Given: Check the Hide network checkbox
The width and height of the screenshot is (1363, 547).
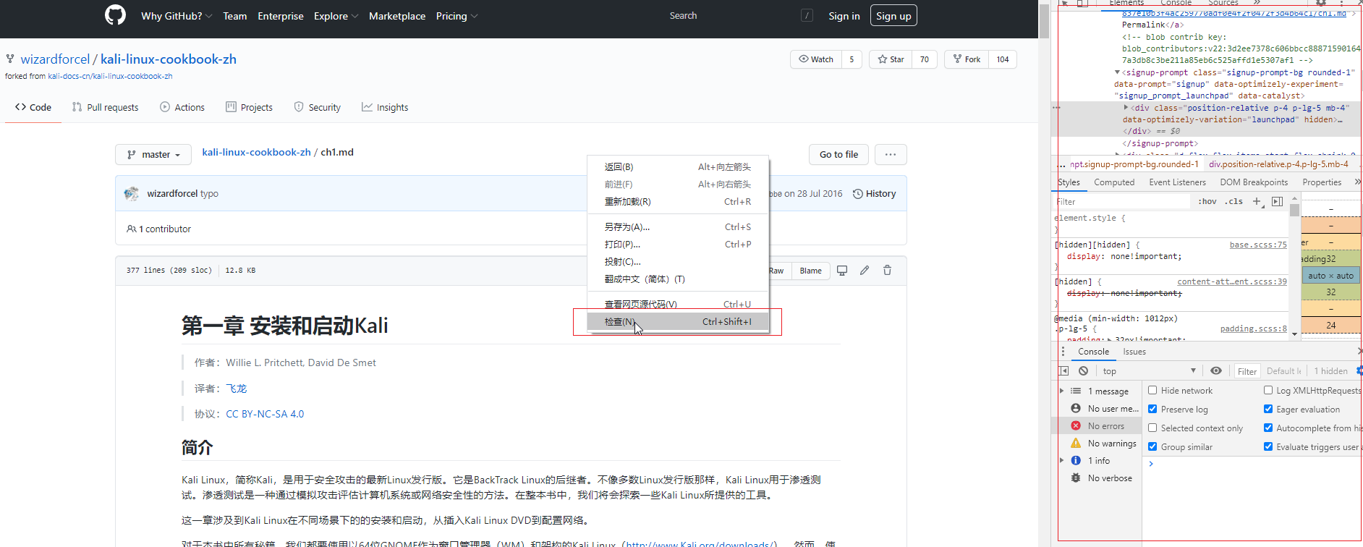Looking at the screenshot, I should (x=1152, y=391).
